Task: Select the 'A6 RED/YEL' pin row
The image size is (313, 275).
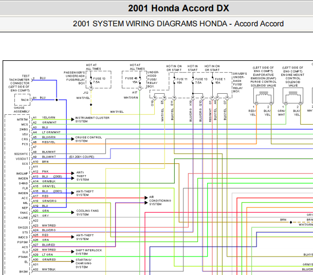Action: tap(44, 142)
